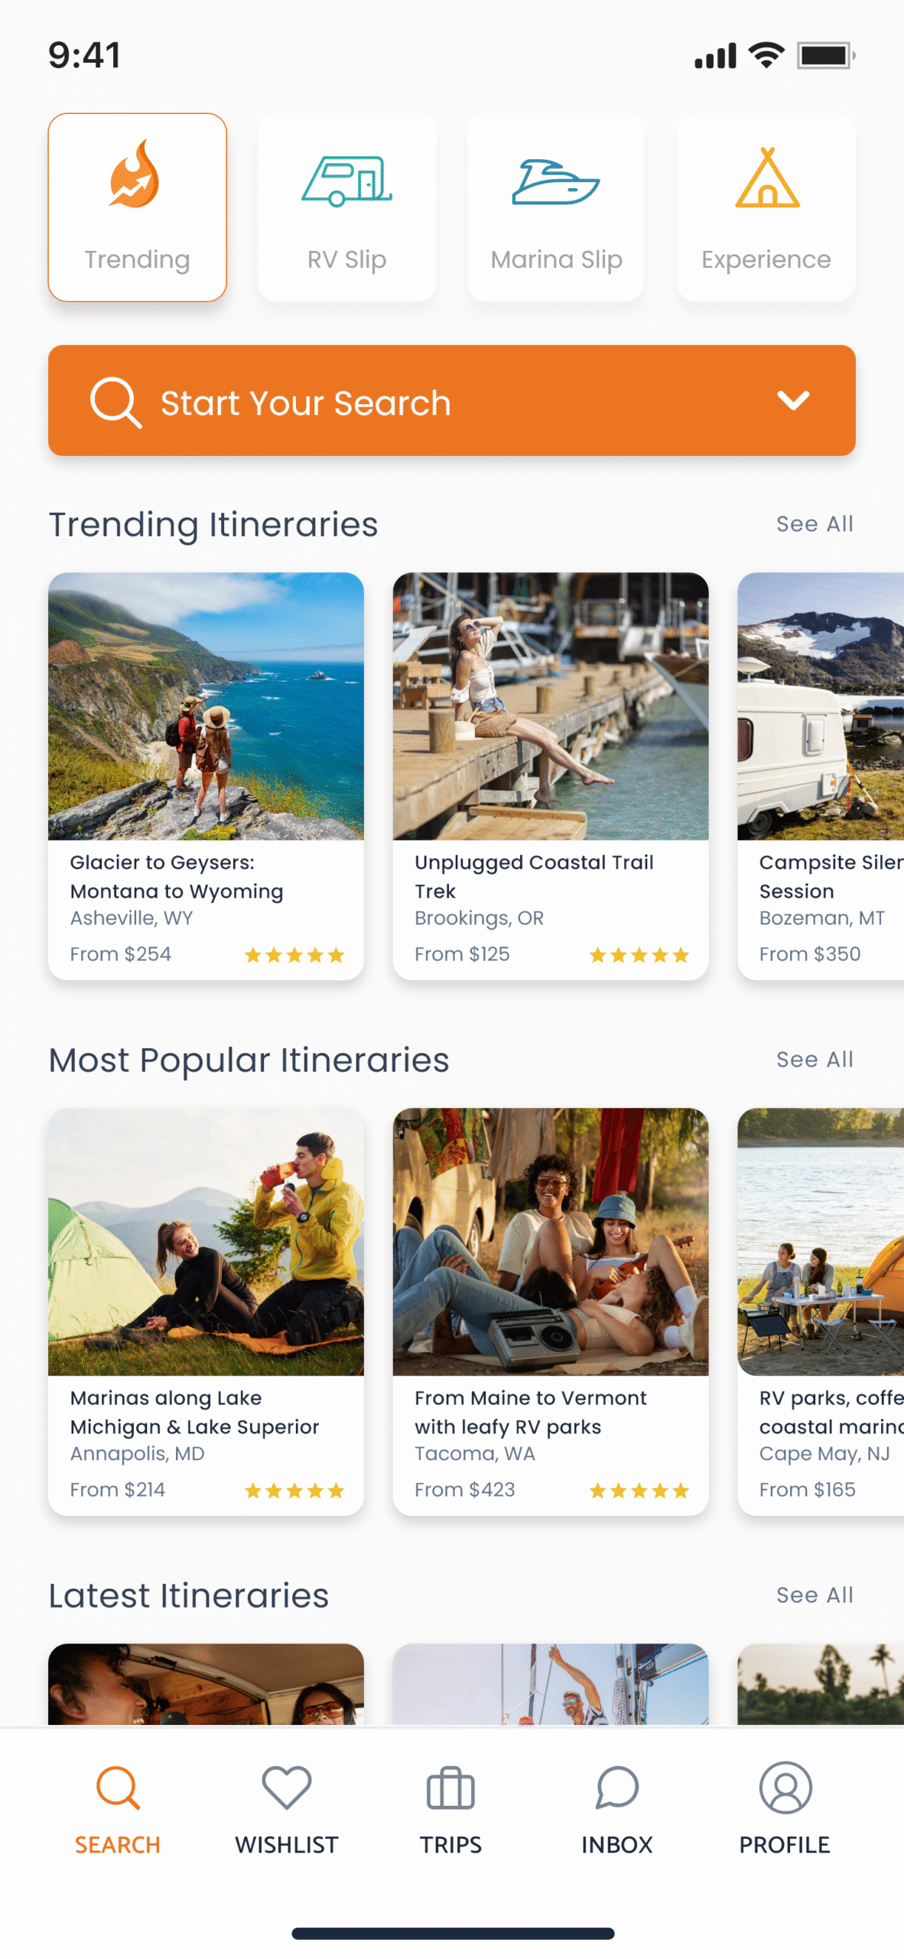Open Glacier to Geysers itinerary photo
This screenshot has width=904, height=1959.
206,706
